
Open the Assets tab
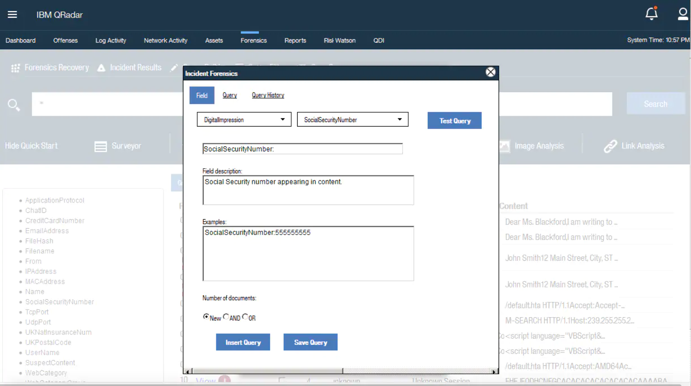(214, 40)
